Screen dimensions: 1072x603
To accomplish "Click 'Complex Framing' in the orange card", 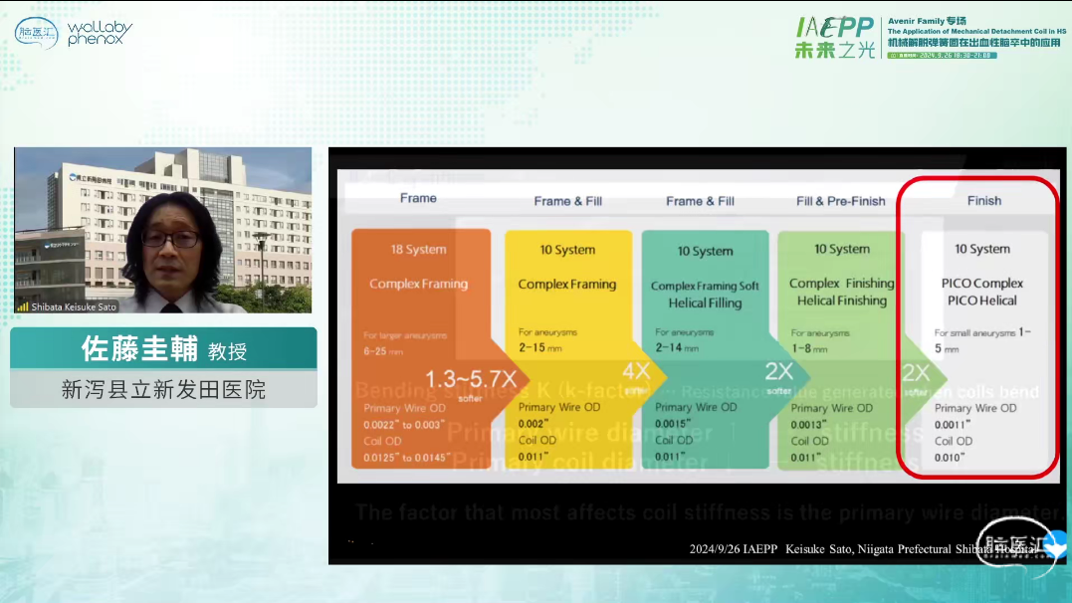I will pos(418,284).
